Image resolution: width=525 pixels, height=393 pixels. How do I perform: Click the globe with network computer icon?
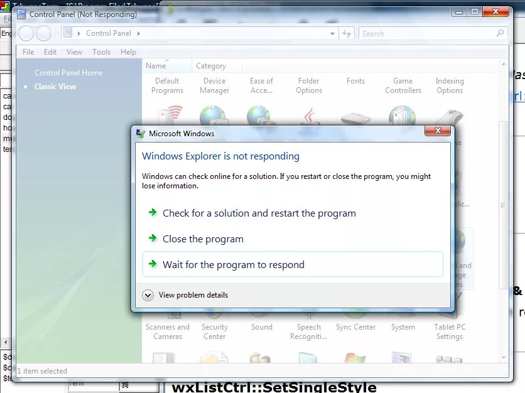pos(261,116)
